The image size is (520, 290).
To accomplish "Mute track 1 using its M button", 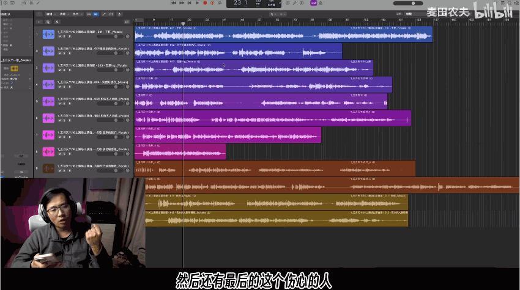I will 60,37.
